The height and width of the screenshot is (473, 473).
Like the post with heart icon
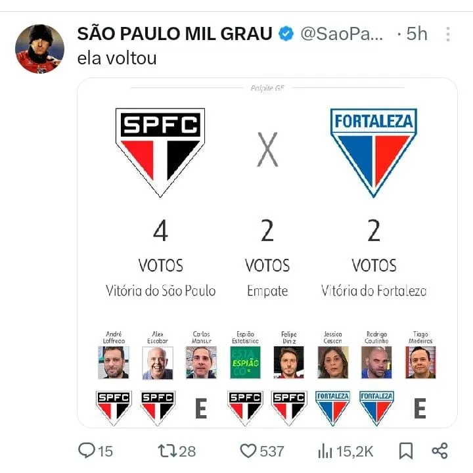click(248, 451)
